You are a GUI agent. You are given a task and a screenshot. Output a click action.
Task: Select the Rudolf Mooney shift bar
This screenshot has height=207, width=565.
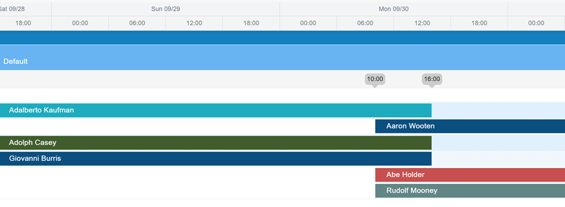470,191
